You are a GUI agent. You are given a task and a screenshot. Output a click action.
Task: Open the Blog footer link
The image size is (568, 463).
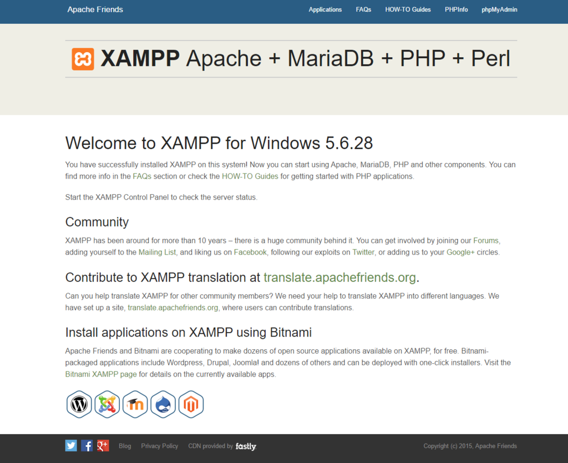click(125, 446)
